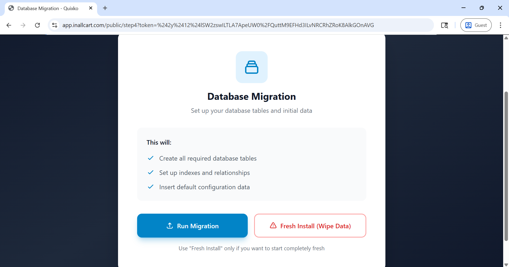Minimize the browser window
This screenshot has height=267, width=509.
point(464,8)
